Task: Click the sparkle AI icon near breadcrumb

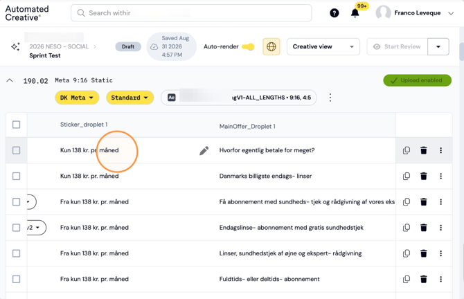Action: (x=15, y=46)
